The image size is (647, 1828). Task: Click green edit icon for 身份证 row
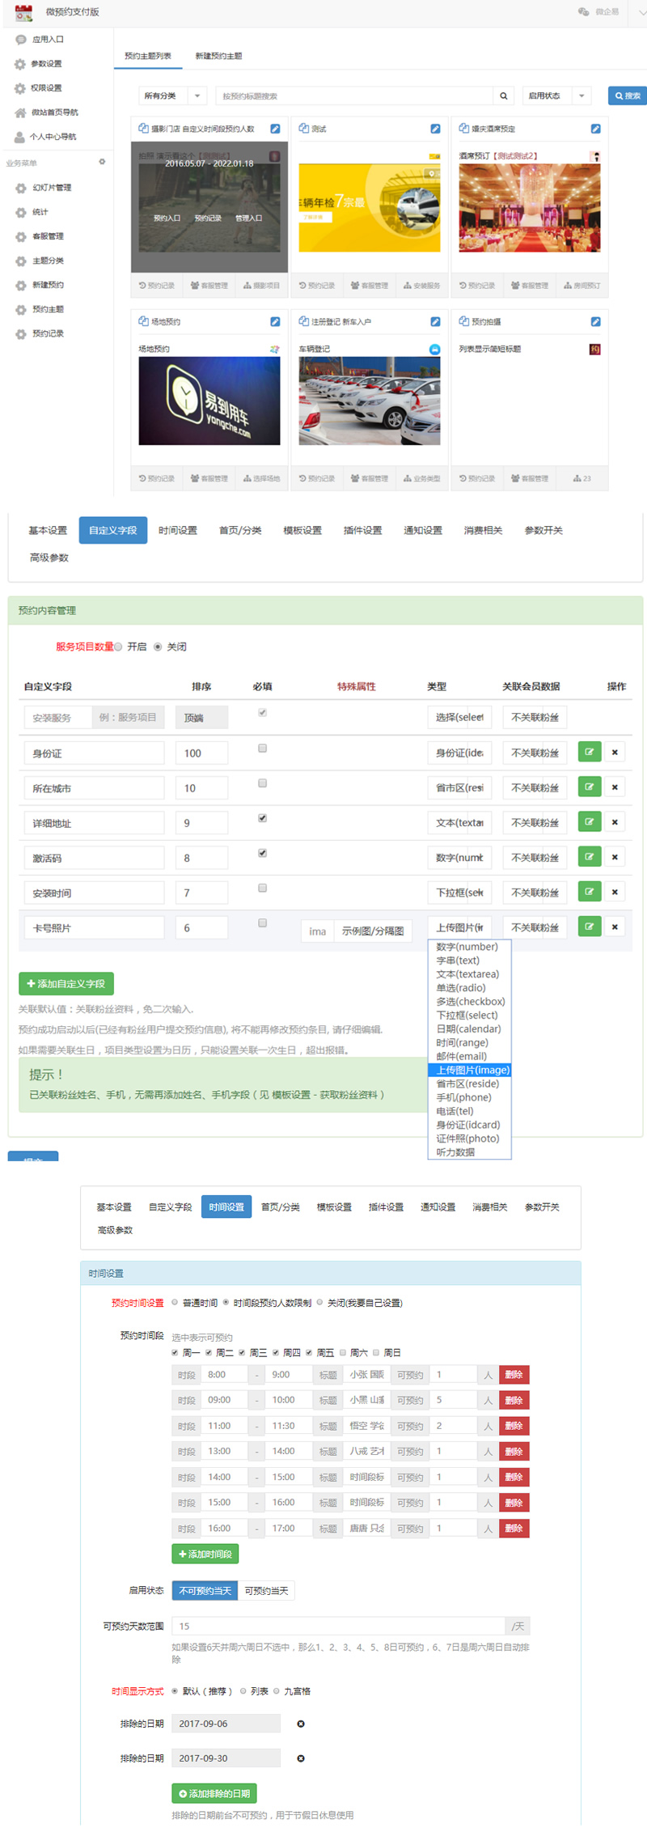click(x=590, y=753)
